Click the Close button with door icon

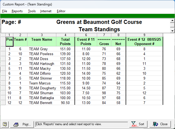pos(161,124)
